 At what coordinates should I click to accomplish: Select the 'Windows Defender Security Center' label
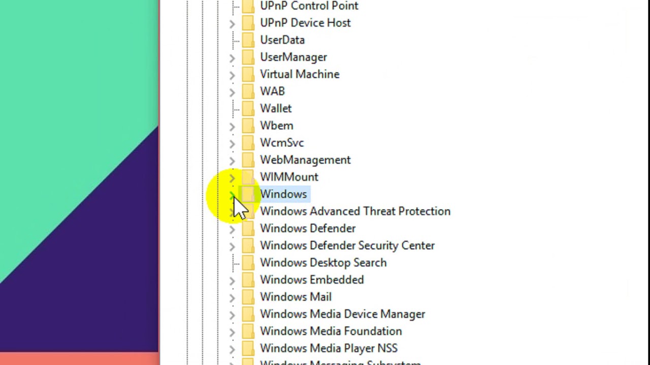[x=347, y=246]
